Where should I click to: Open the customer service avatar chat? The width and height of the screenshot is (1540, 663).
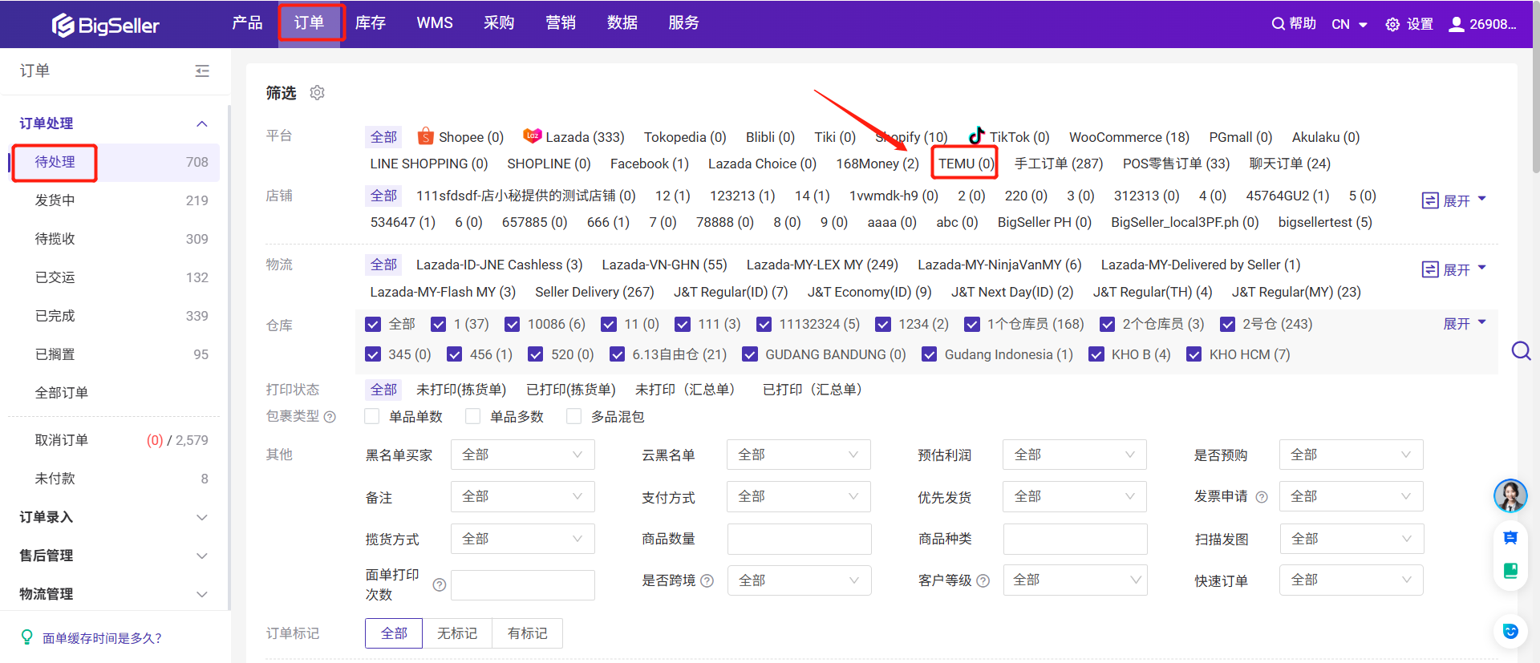[x=1510, y=495]
